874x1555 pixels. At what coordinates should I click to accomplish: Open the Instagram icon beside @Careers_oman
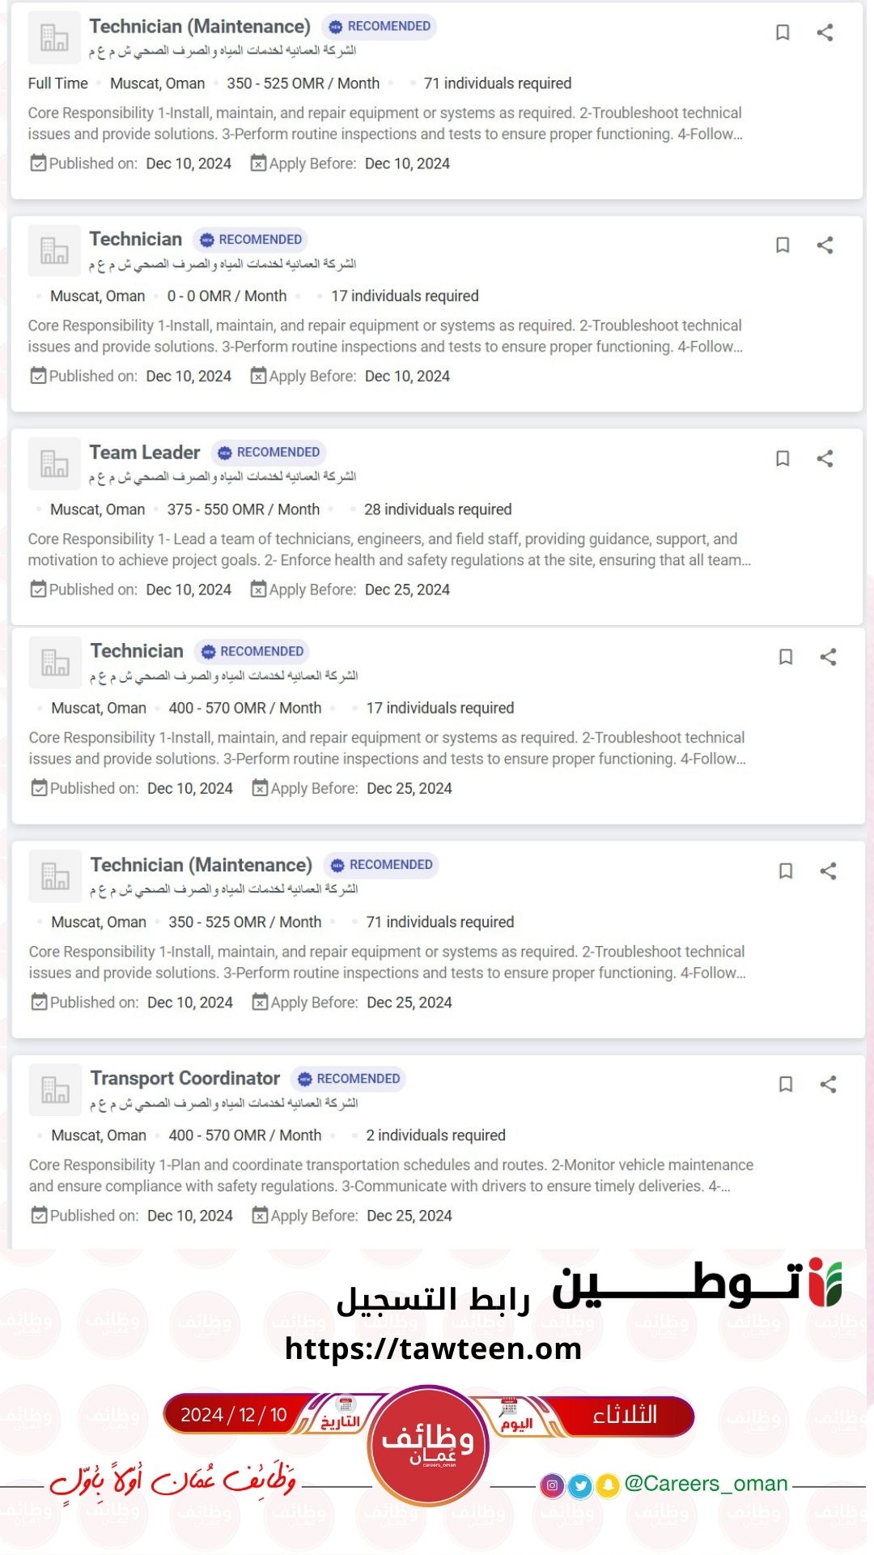tap(552, 1485)
